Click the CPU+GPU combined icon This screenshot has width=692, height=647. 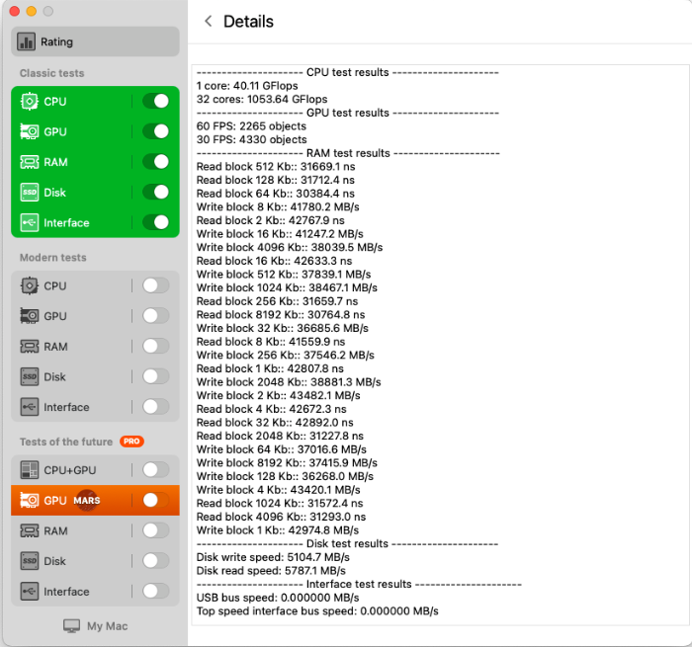29,470
